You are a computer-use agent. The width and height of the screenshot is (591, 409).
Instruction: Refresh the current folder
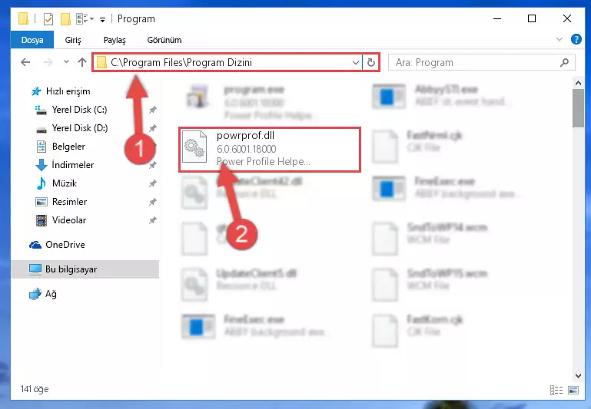tap(371, 62)
